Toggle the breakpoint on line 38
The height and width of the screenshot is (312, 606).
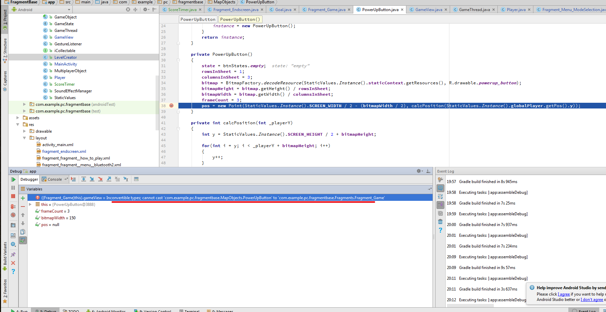[x=171, y=106]
